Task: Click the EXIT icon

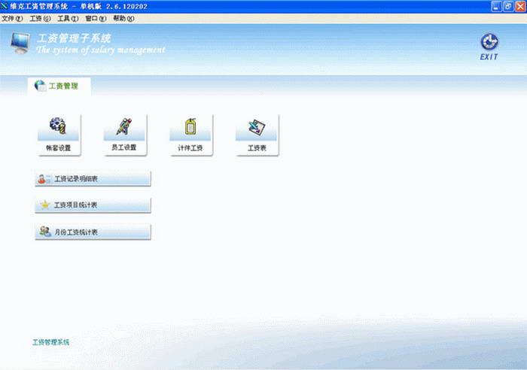Action: tap(489, 47)
